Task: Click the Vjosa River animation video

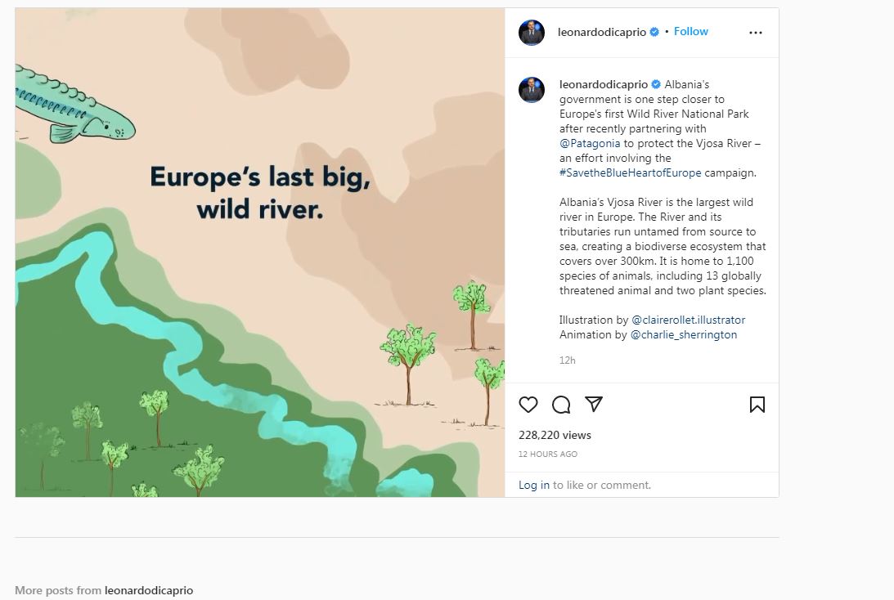Action: pos(260,253)
